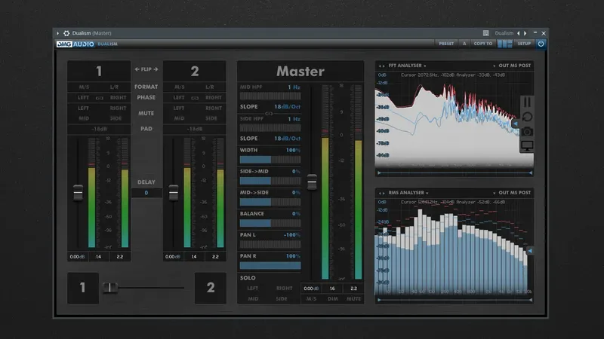Open the plugin menu arrow beside the gear

point(58,33)
